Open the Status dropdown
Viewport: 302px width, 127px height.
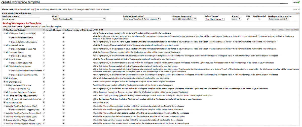[236, 19]
